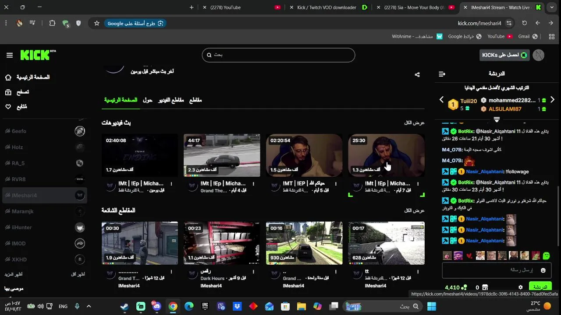Open browser extensions puzzle icon

coord(52,23)
